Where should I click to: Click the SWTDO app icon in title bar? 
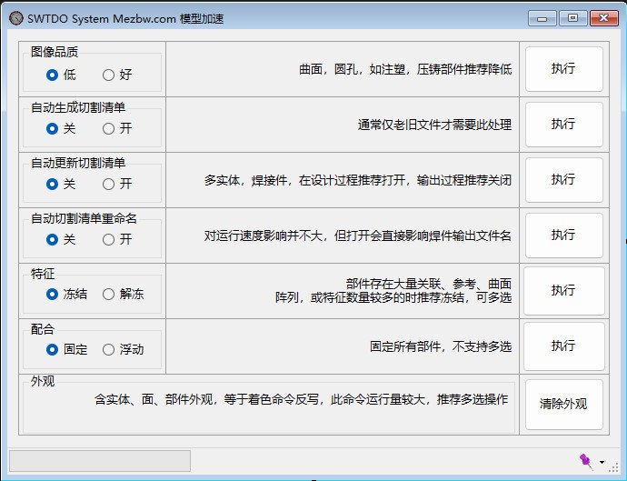pyautogui.click(x=15, y=17)
